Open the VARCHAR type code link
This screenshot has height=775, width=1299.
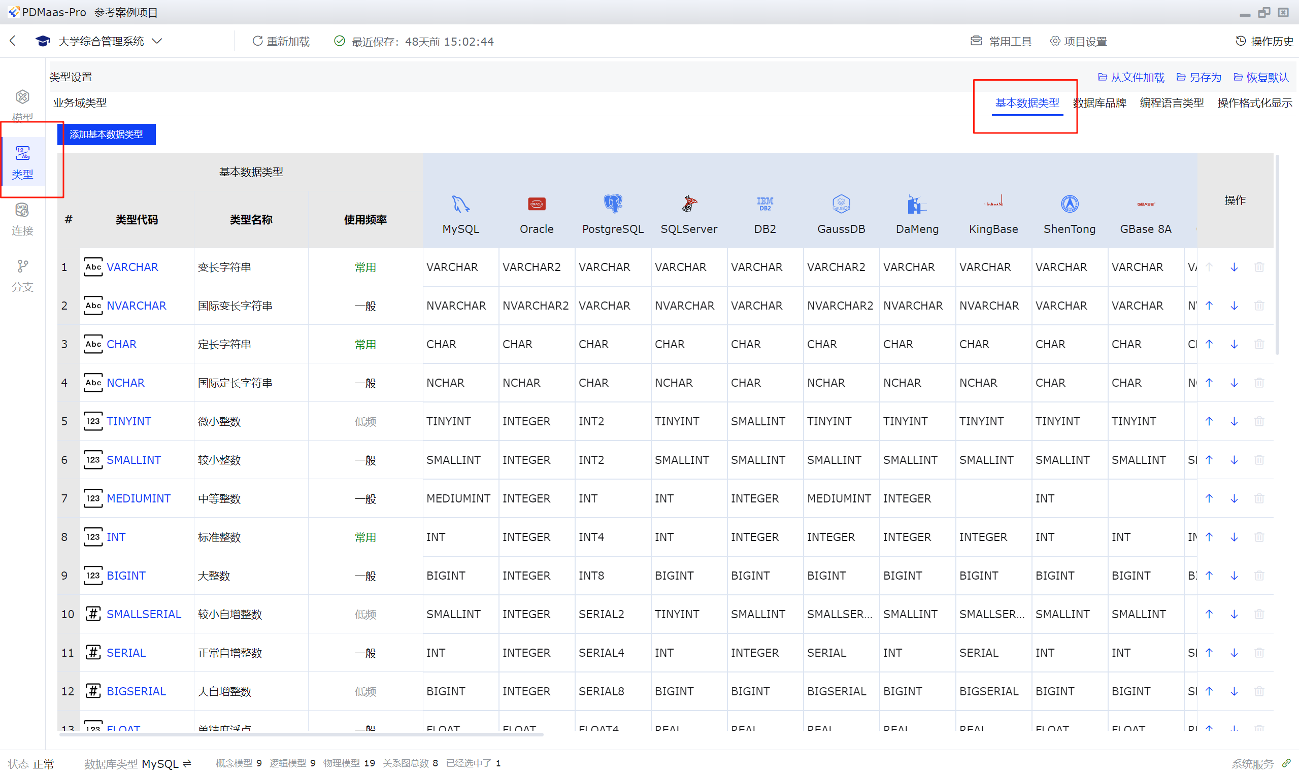tap(132, 267)
